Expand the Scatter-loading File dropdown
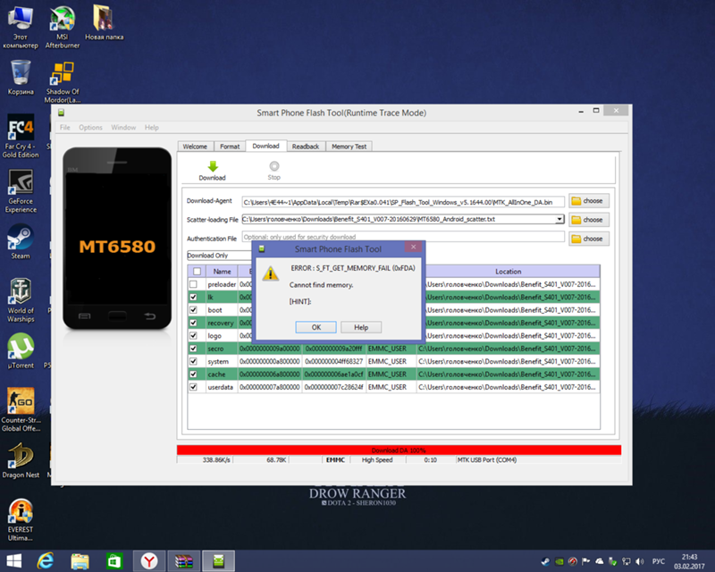The image size is (715, 572). 559,219
